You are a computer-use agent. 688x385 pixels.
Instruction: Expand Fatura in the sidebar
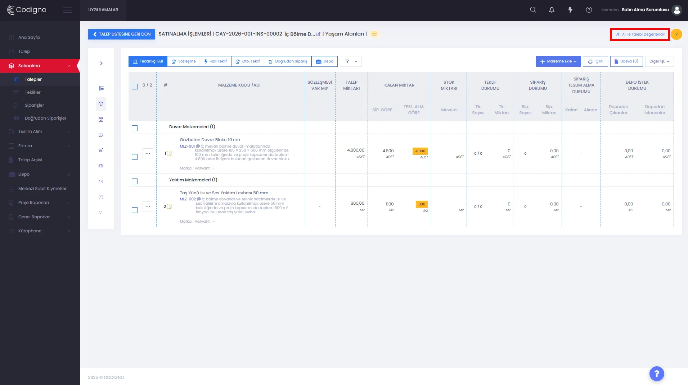(x=40, y=146)
